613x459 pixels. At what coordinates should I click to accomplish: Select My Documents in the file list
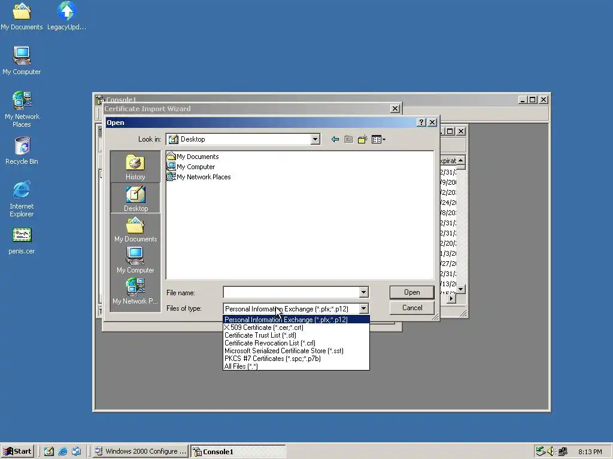tap(193, 157)
